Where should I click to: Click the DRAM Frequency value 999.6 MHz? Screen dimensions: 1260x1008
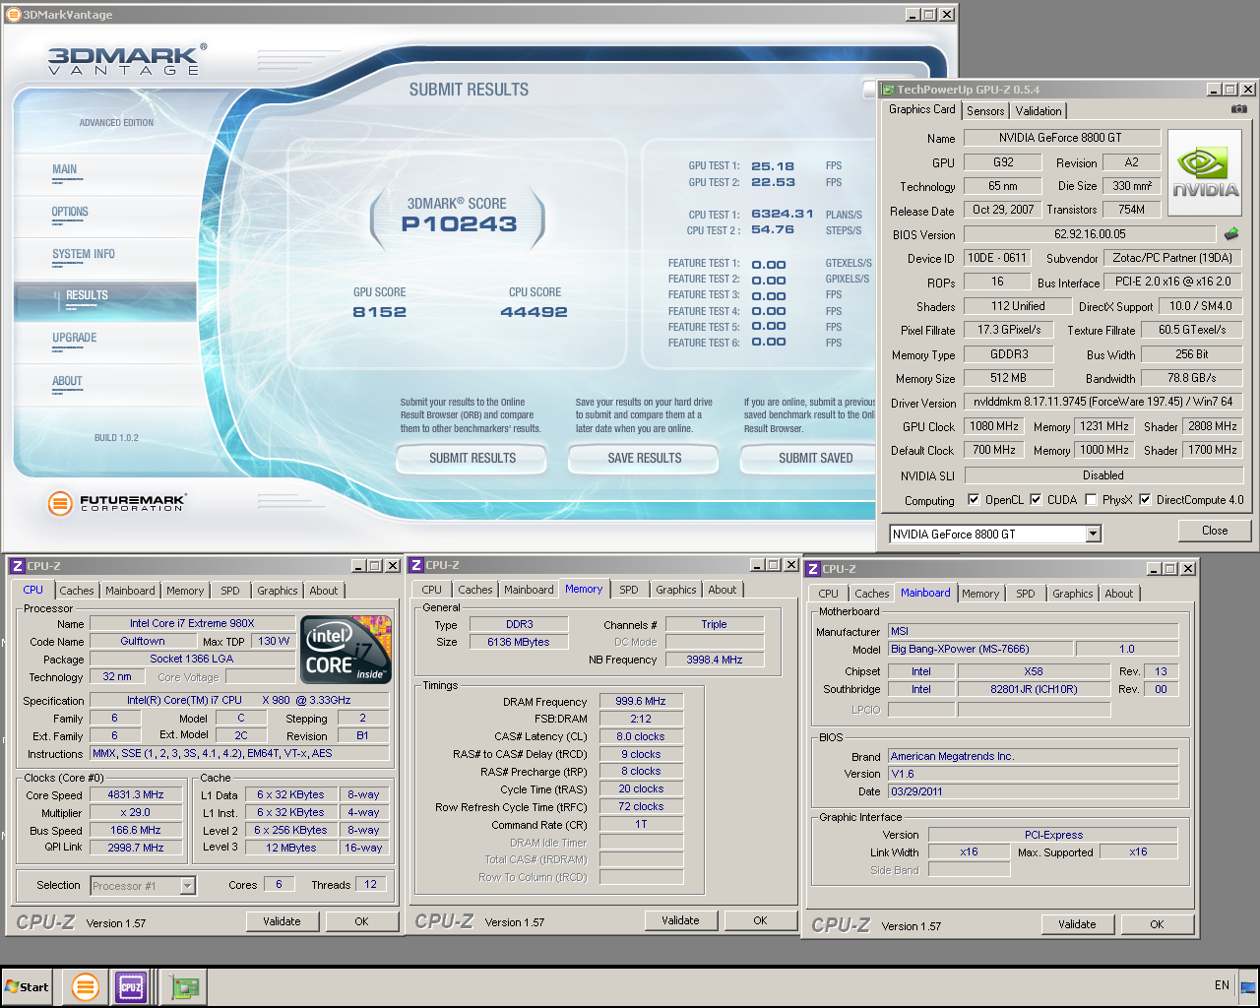641,701
